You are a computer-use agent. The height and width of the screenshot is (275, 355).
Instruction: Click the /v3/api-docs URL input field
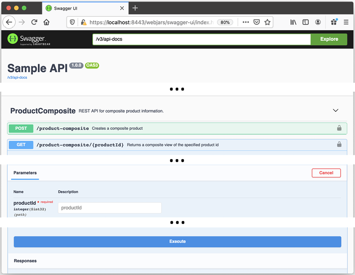tap(202, 39)
